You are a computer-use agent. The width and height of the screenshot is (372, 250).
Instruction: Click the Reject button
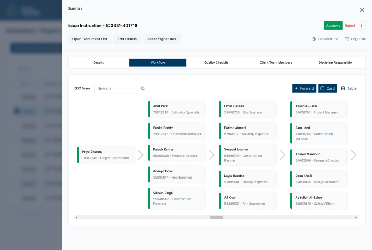pos(350,26)
